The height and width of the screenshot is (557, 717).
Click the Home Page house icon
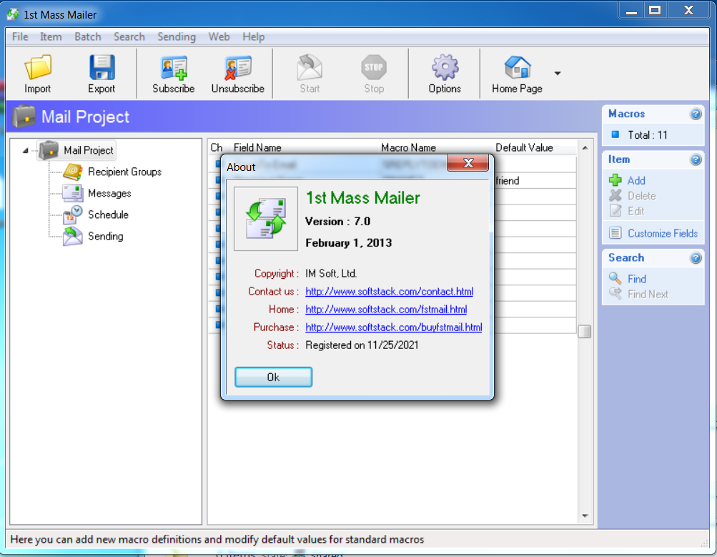[517, 68]
